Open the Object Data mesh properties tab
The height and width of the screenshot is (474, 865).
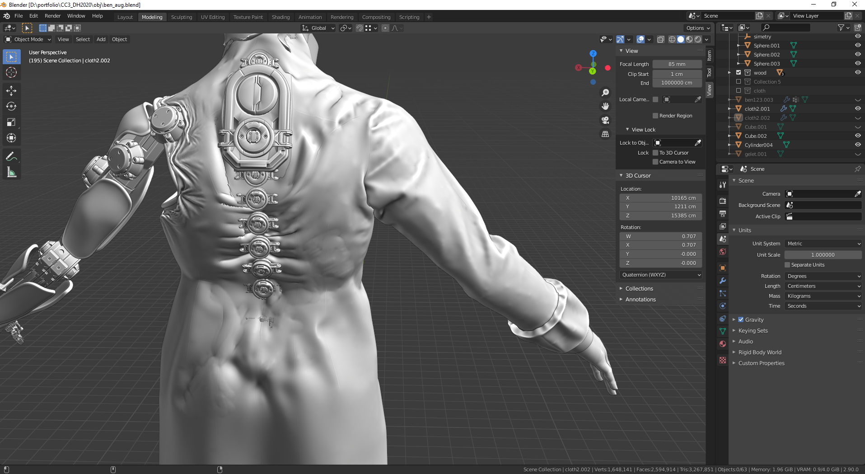(723, 331)
